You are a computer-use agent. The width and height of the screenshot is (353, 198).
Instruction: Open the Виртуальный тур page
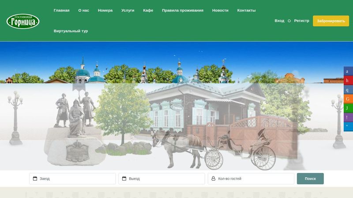71,31
